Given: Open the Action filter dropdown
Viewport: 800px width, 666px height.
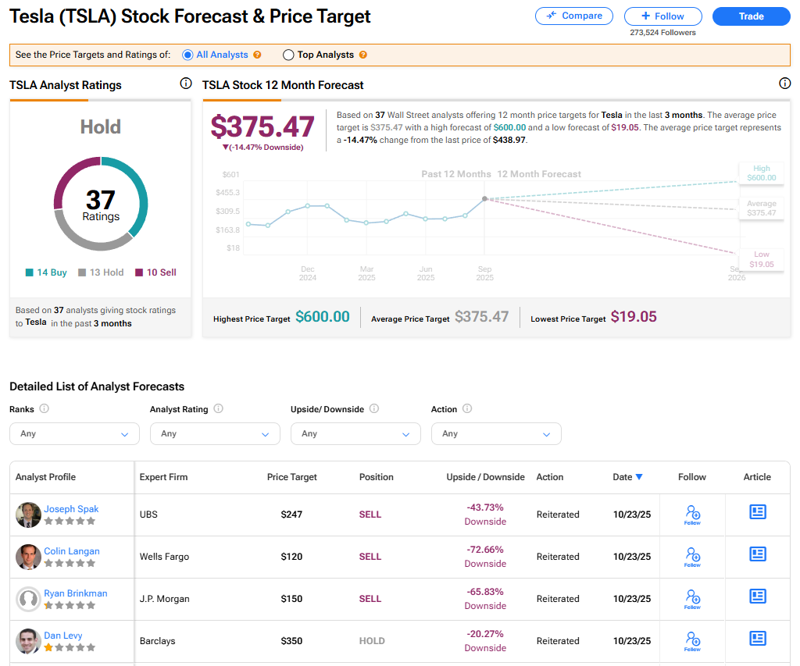Looking at the screenshot, I should (x=496, y=433).
